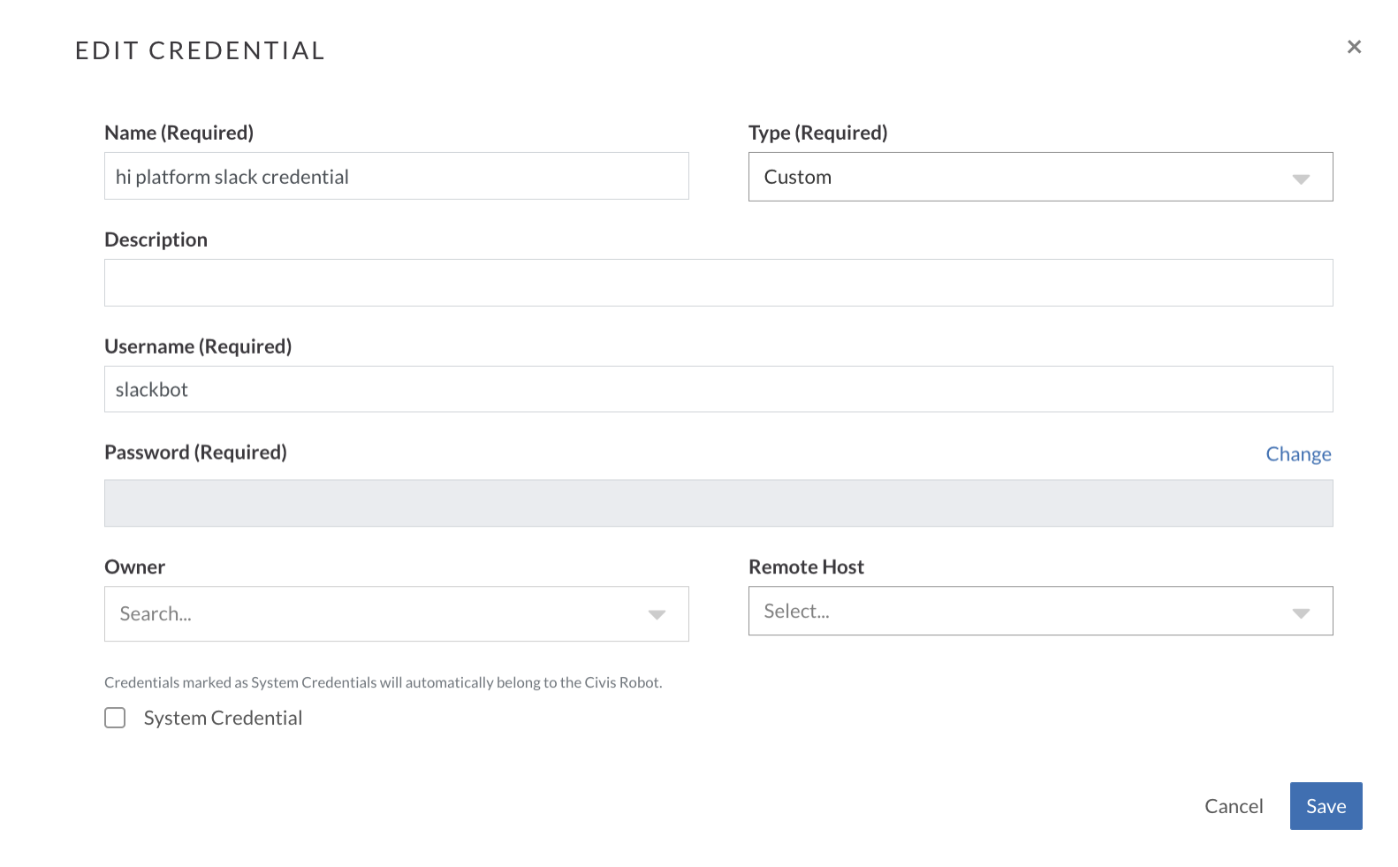The height and width of the screenshot is (867, 1398).
Task: Save the credential changes
Action: pyautogui.click(x=1326, y=806)
